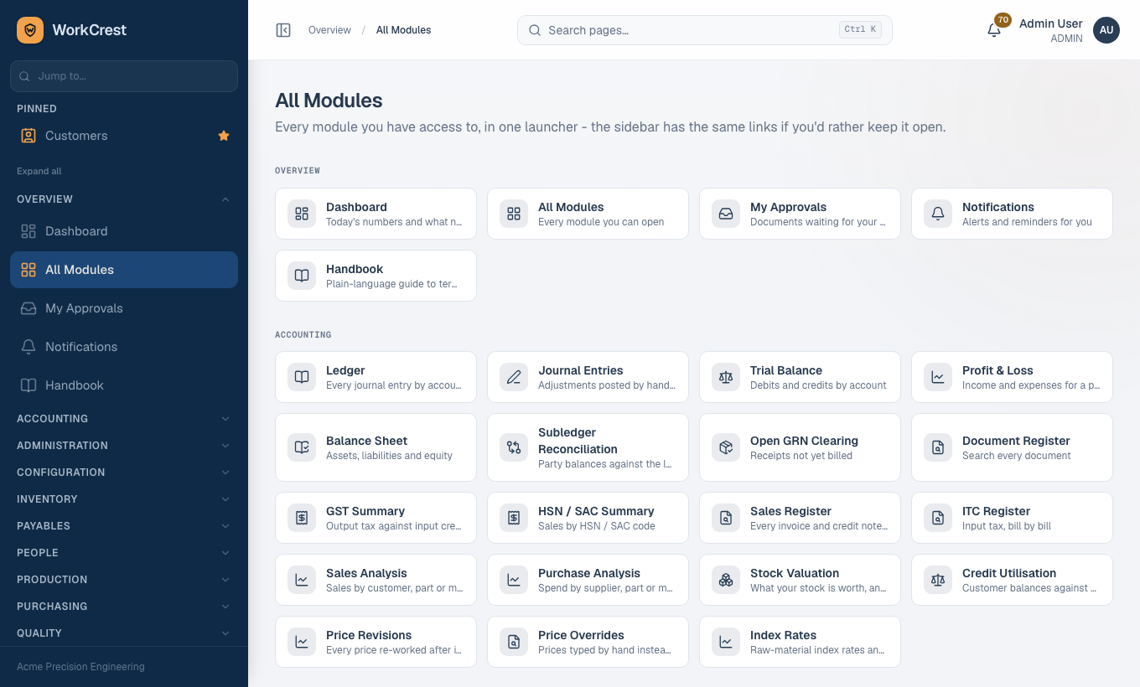Open the Credit Utilisation scales icon
Viewport: 1140px width, 687px height.
click(938, 580)
